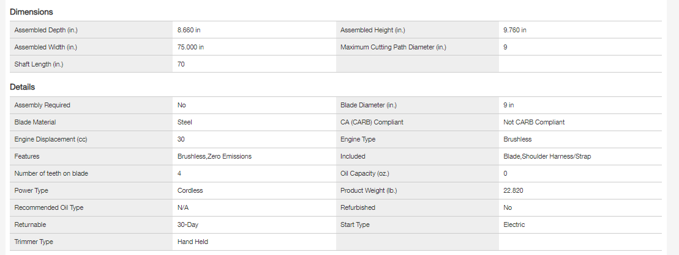
Task: Select the Assembled Depth (in.) label
Action: pos(46,30)
